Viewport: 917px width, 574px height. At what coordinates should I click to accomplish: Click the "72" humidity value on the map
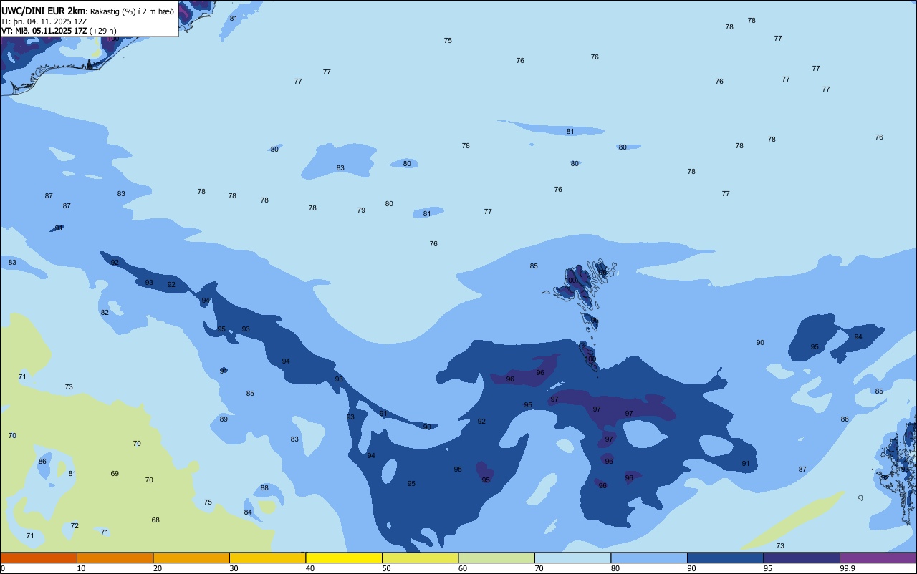point(75,526)
